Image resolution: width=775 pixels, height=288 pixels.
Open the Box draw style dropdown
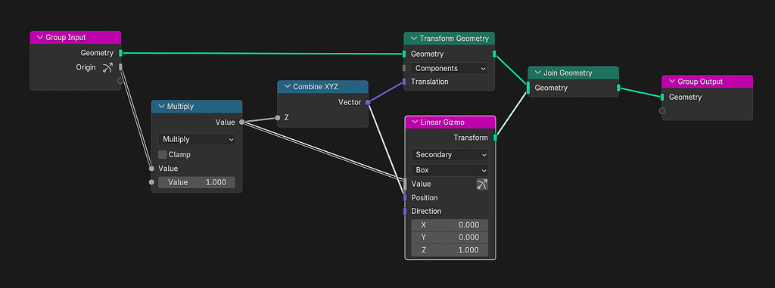(450, 170)
